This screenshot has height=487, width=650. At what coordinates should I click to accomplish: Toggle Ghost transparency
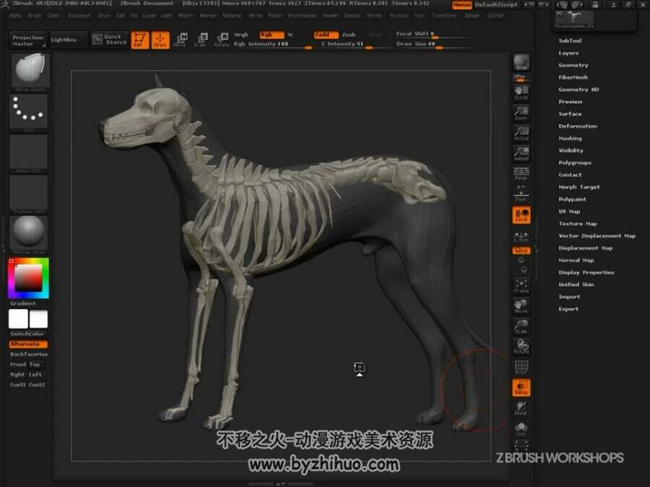(521, 408)
